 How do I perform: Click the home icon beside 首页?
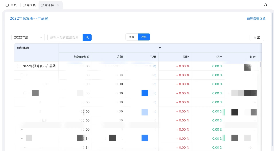[x=7, y=5]
